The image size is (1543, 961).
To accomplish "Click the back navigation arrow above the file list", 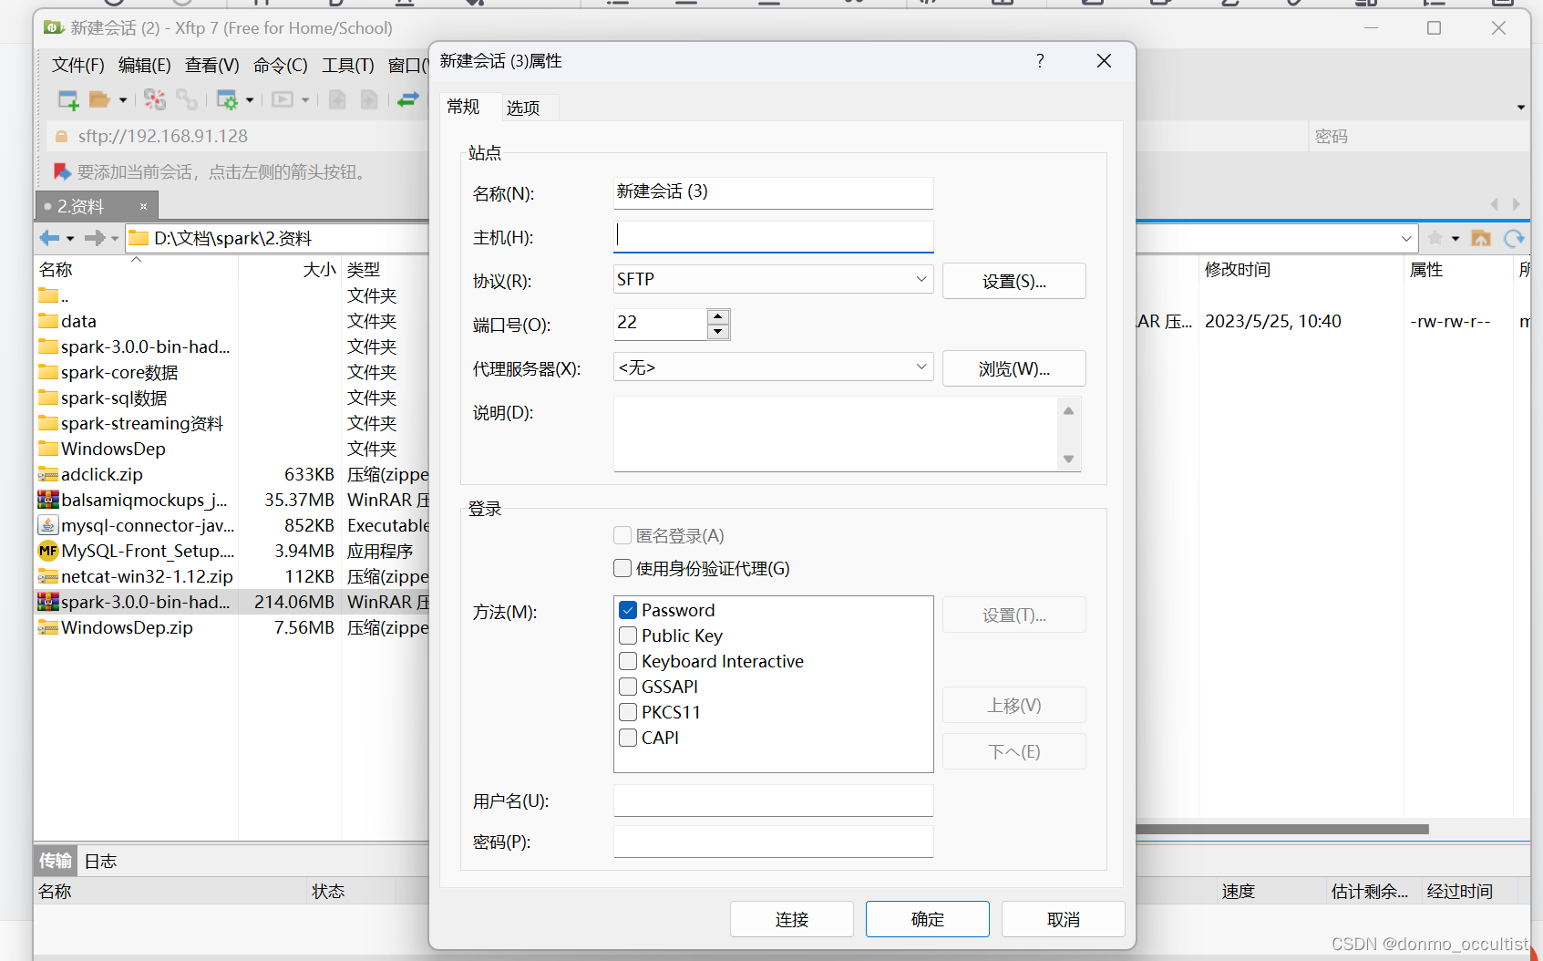I will point(47,238).
